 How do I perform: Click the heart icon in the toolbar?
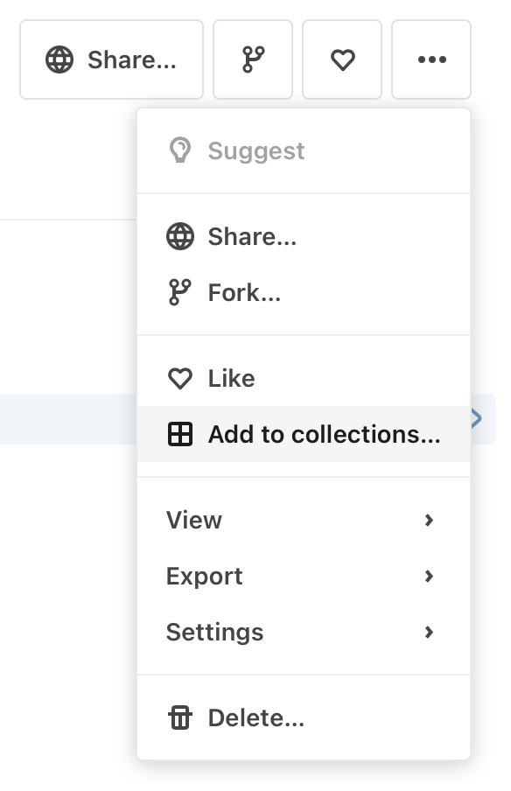[x=342, y=59]
